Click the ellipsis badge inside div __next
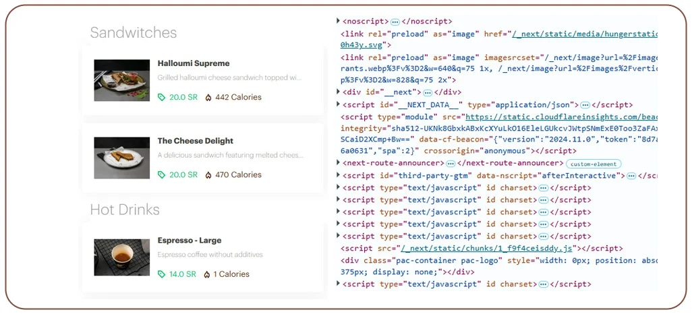The height and width of the screenshot is (314, 692). click(427, 92)
